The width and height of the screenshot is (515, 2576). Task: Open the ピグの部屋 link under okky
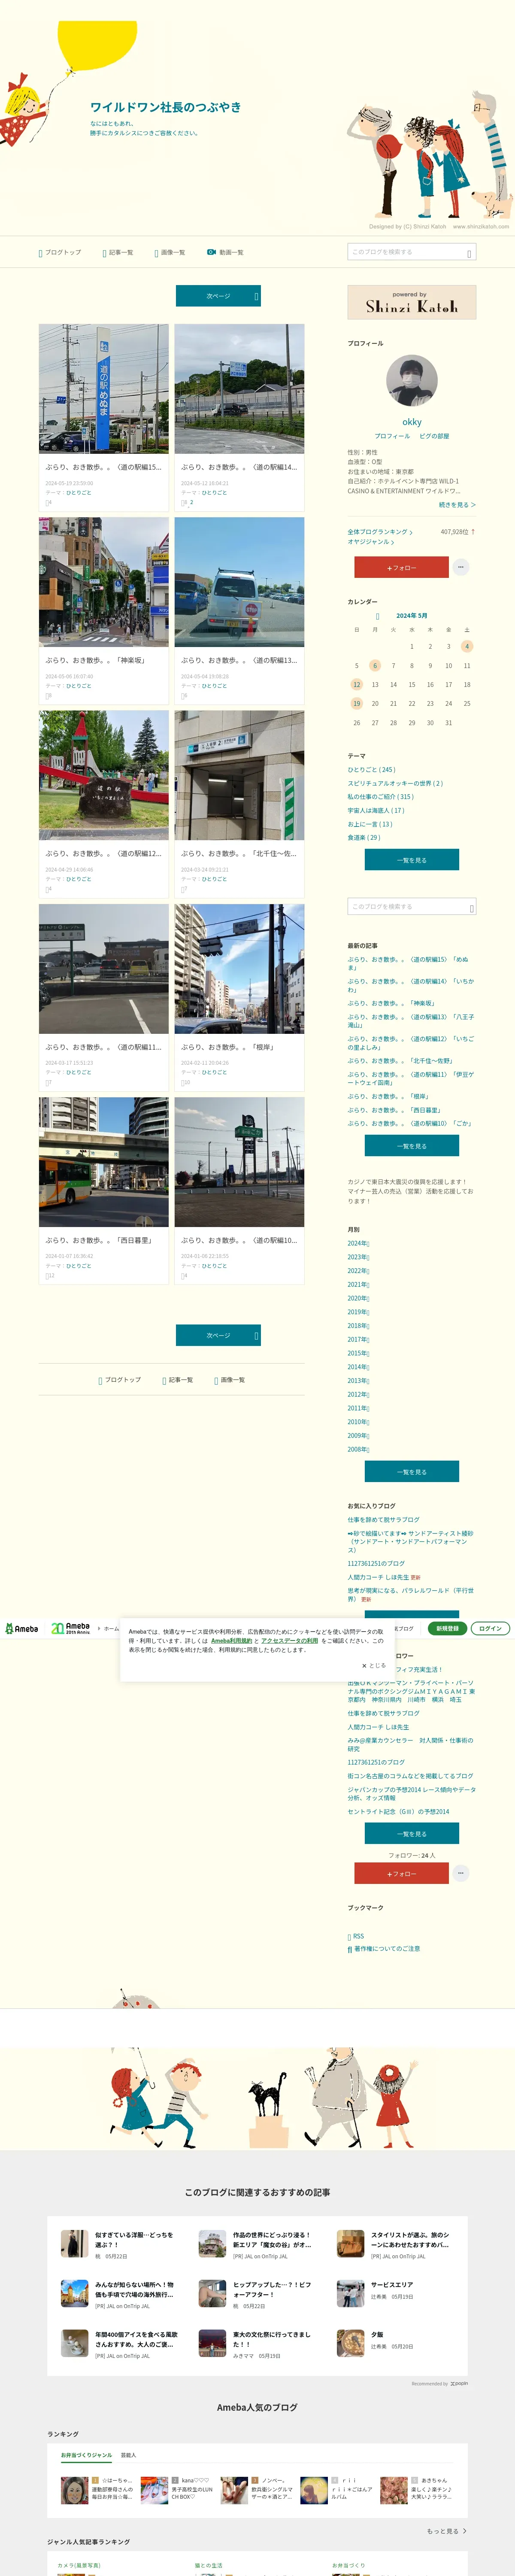pos(434,436)
